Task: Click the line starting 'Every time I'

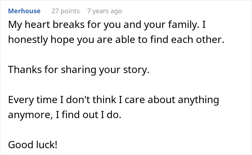Action: (113, 100)
